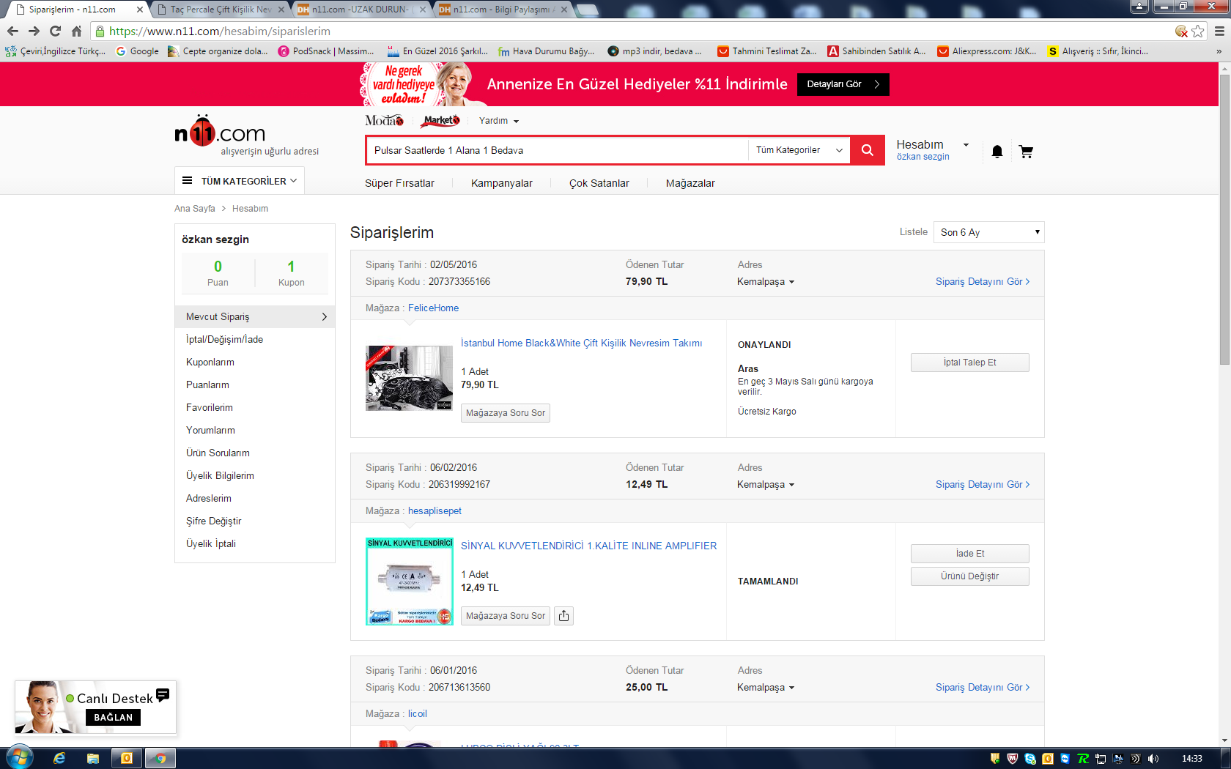Open the shopping cart icon
The height and width of the screenshot is (769, 1231).
(x=1026, y=152)
